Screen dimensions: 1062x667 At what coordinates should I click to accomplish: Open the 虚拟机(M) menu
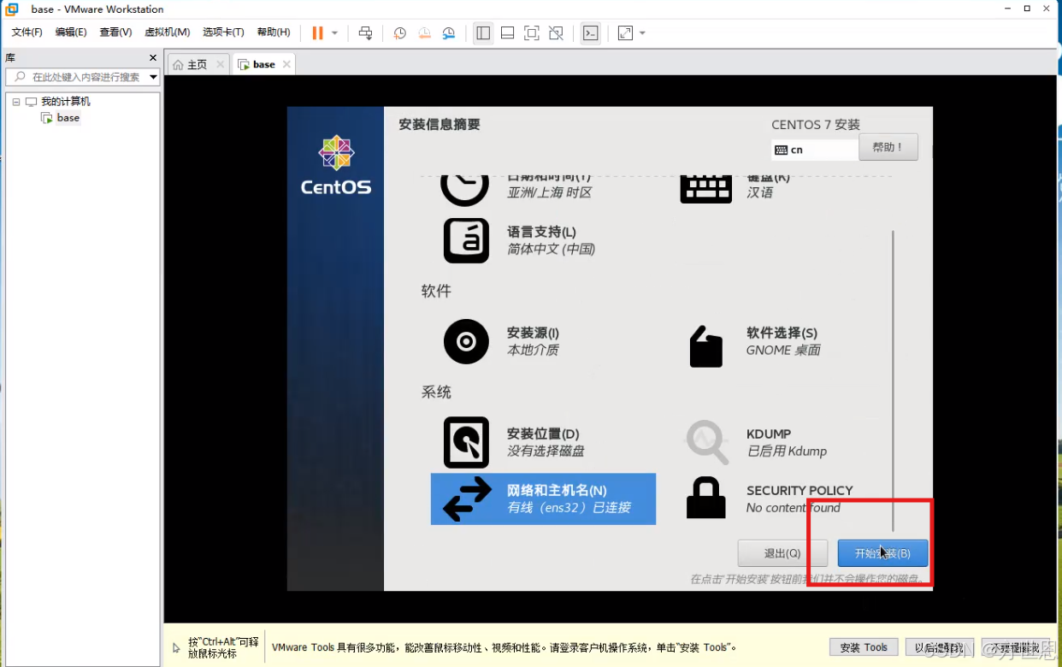tap(167, 32)
